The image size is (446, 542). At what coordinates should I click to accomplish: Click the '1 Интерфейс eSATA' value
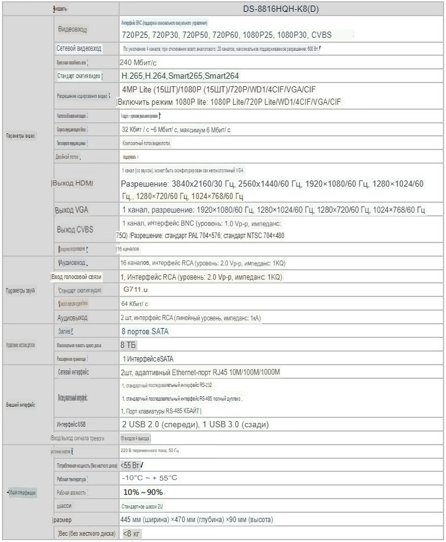pyautogui.click(x=148, y=359)
